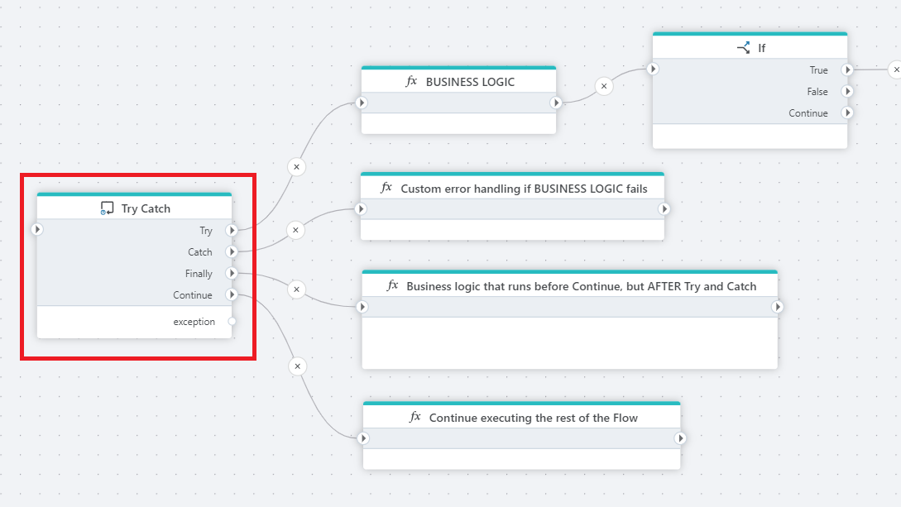Click the Try Catch input port arrow

pyautogui.click(x=37, y=229)
